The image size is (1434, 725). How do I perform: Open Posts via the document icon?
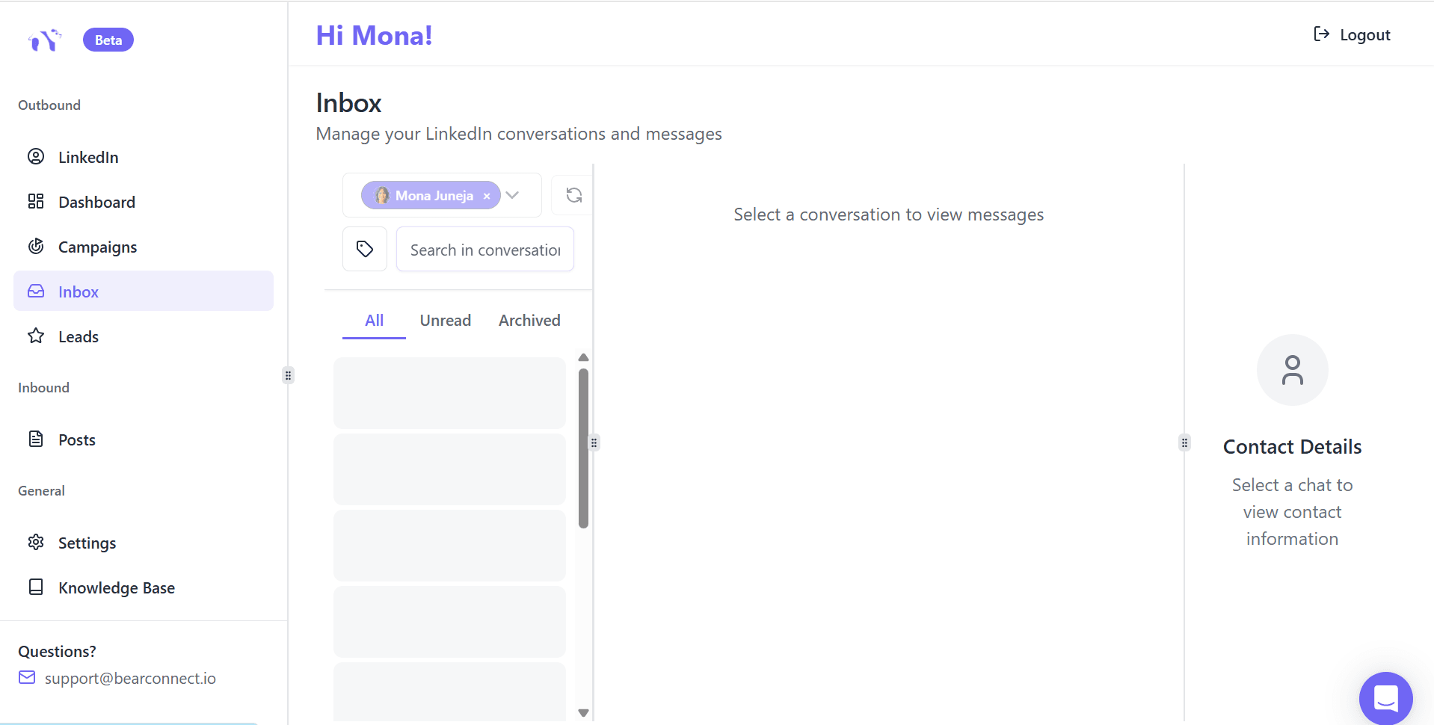click(x=35, y=439)
